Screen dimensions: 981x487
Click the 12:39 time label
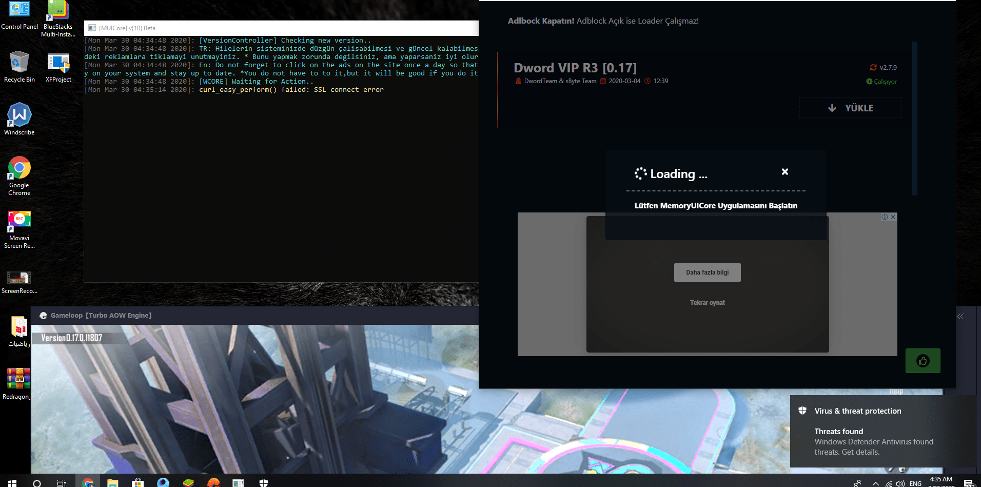click(x=661, y=81)
